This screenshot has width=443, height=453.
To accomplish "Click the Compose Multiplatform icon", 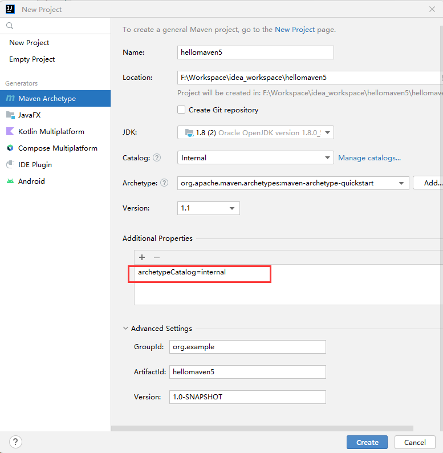I will tap(10, 148).
